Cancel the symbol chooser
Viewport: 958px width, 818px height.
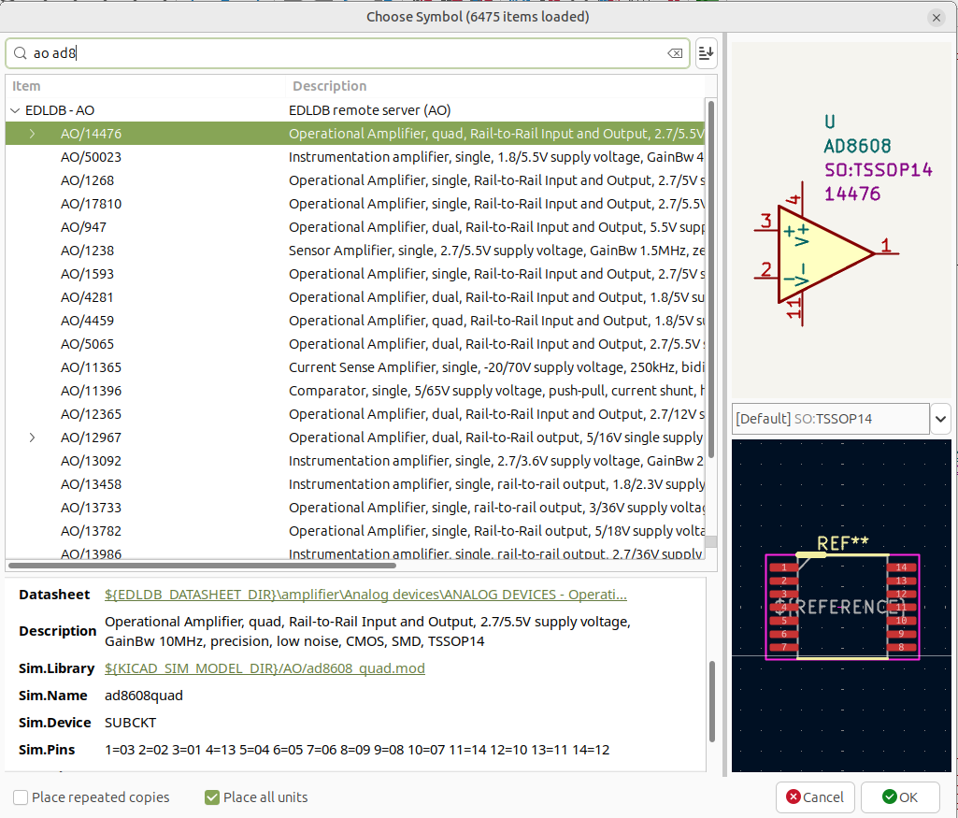pyautogui.click(x=815, y=797)
